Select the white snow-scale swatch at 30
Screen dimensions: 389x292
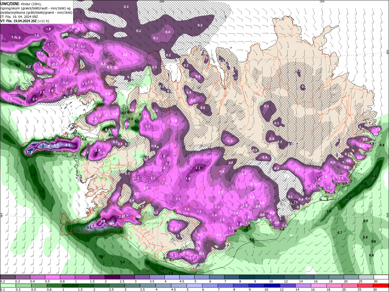pos(381,277)
